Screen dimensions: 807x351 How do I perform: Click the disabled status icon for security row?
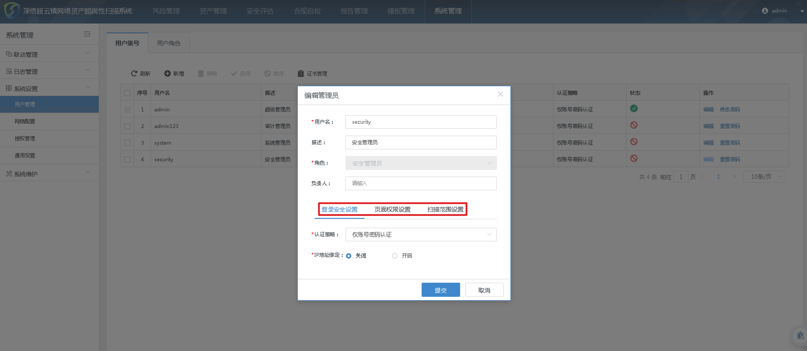tap(634, 158)
